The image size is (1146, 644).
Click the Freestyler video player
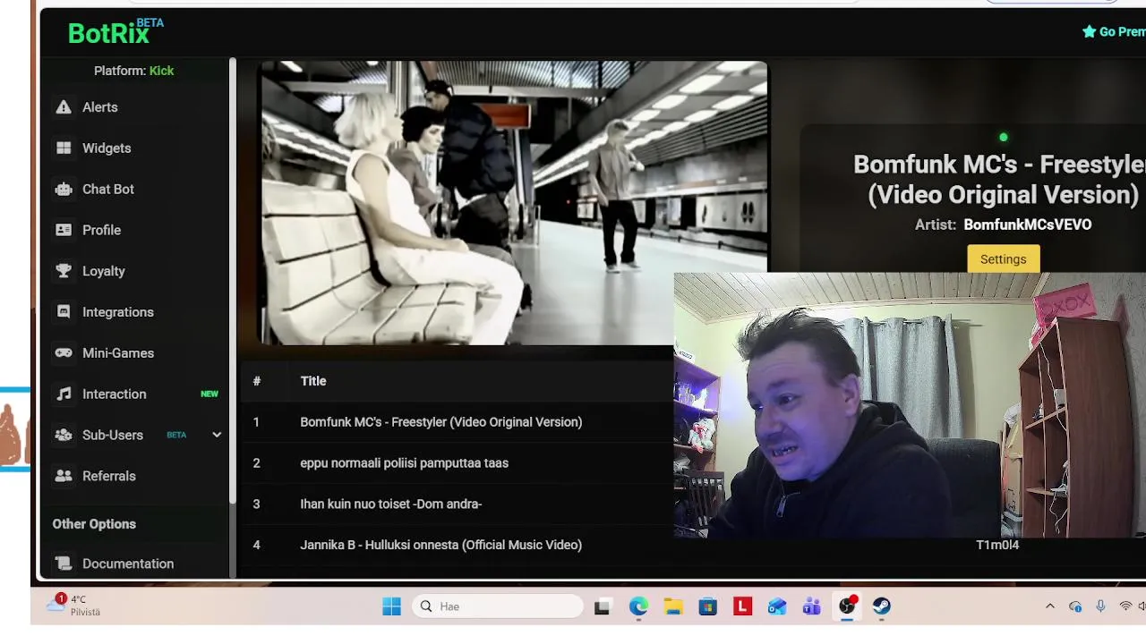(513, 203)
